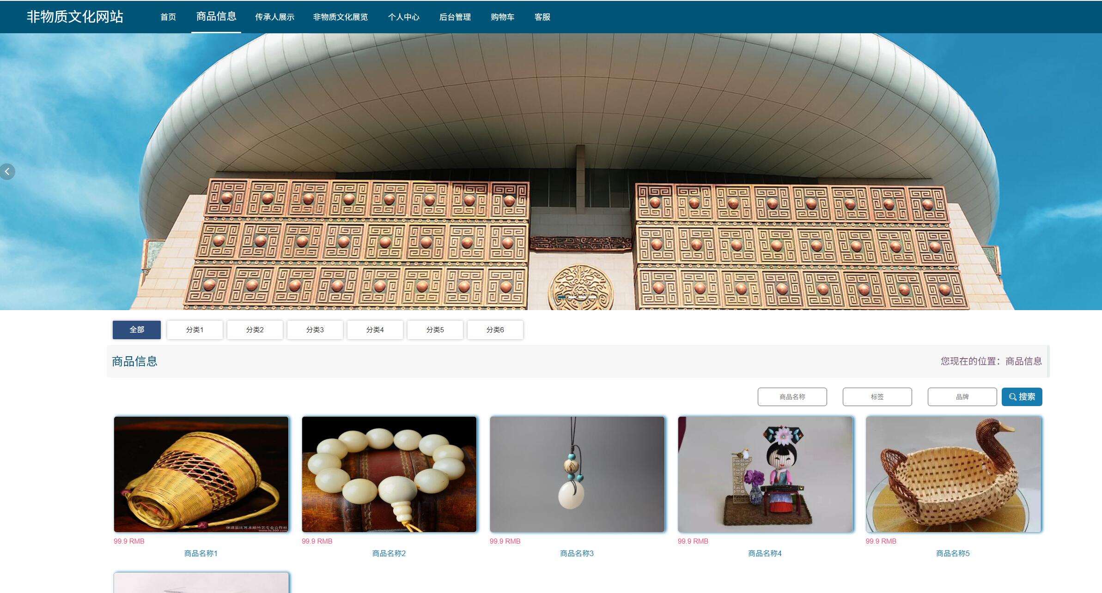The width and height of the screenshot is (1102, 593).
Task: Open the bamboo basket product thumbnail
Action: pyautogui.click(x=201, y=474)
